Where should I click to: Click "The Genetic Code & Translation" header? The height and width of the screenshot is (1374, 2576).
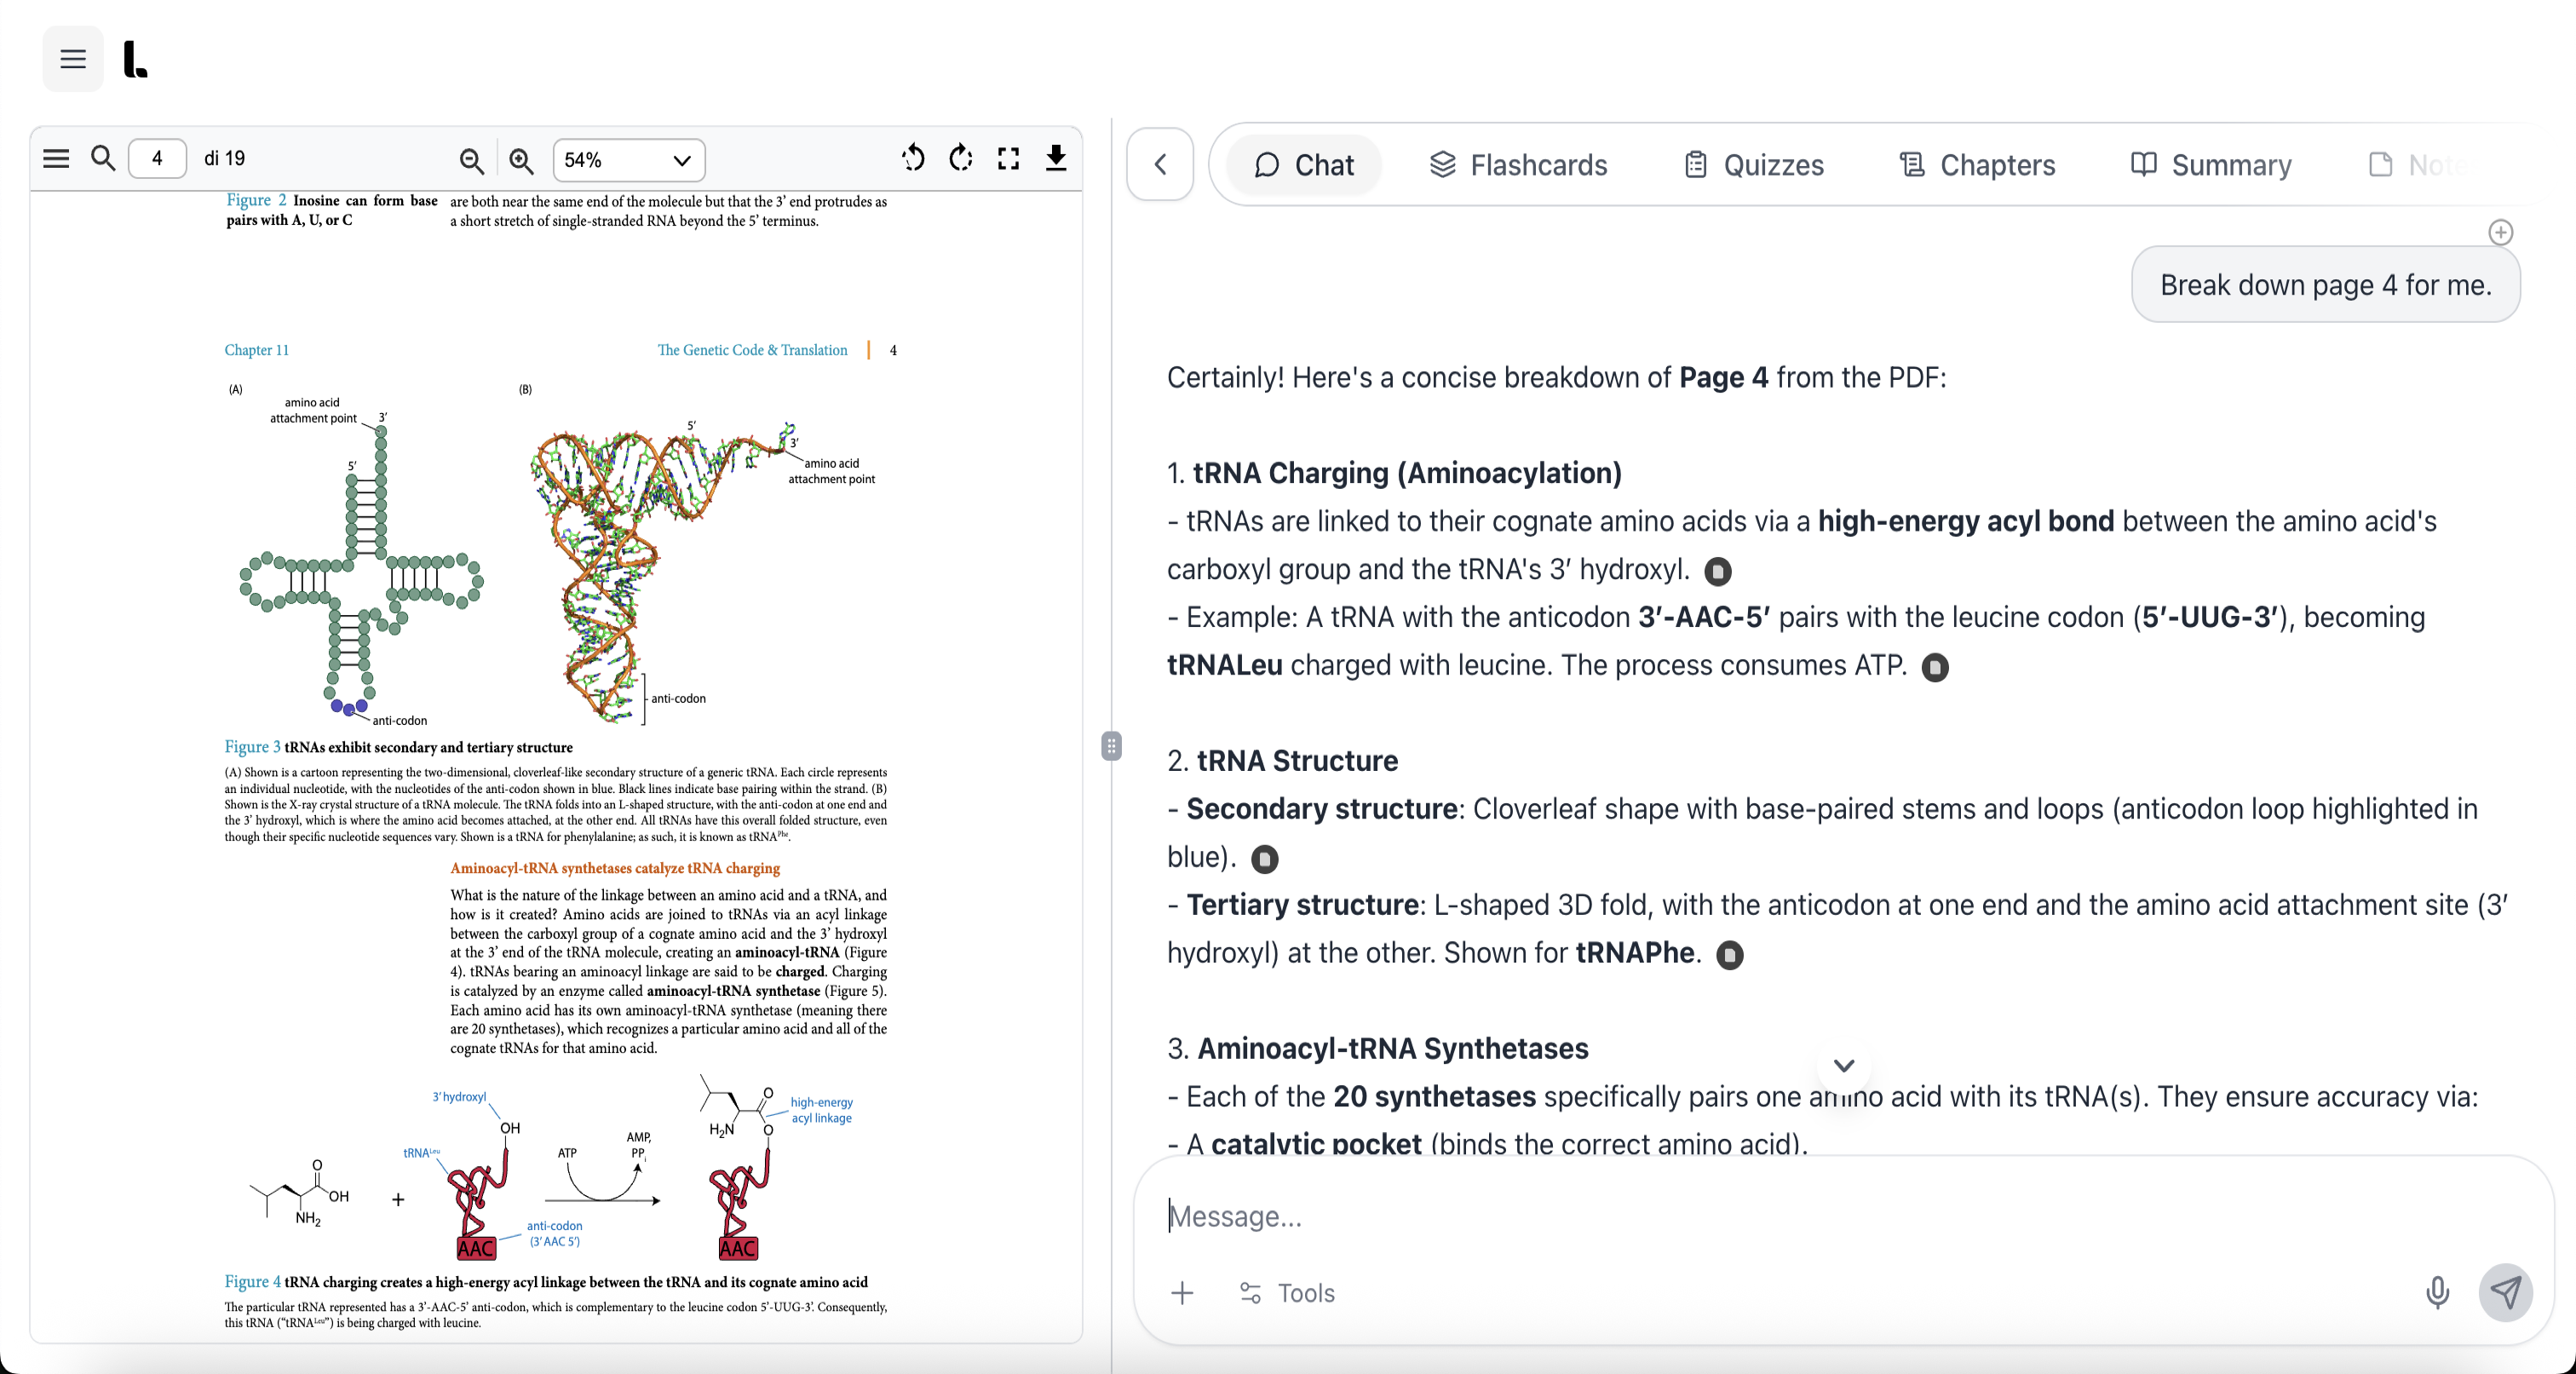coord(752,350)
